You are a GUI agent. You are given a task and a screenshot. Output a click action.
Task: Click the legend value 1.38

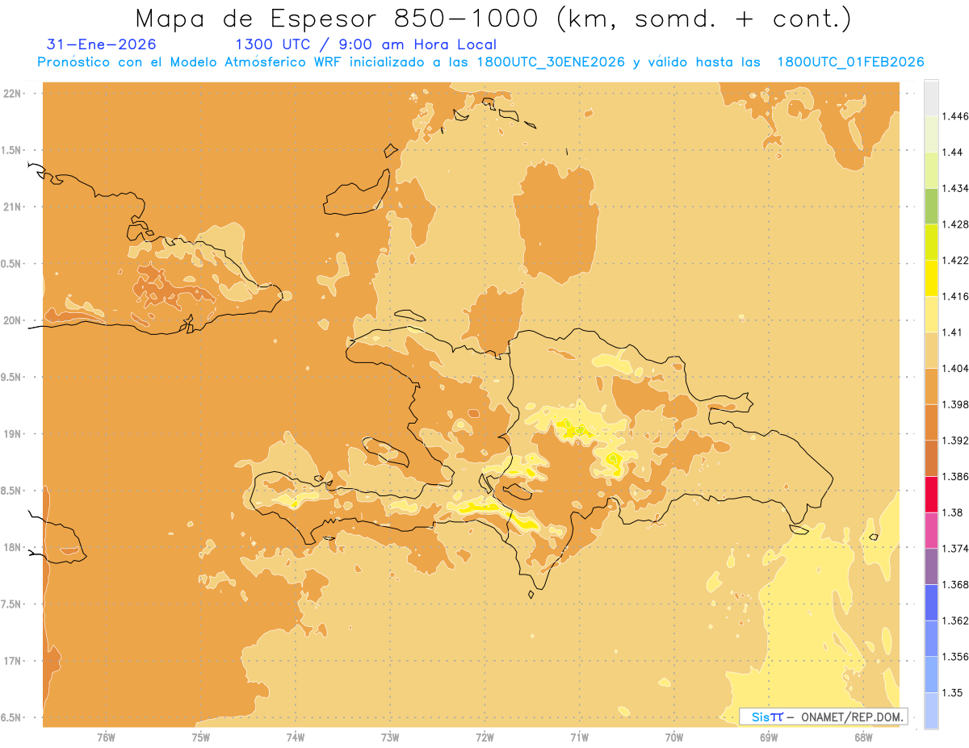[x=954, y=512]
